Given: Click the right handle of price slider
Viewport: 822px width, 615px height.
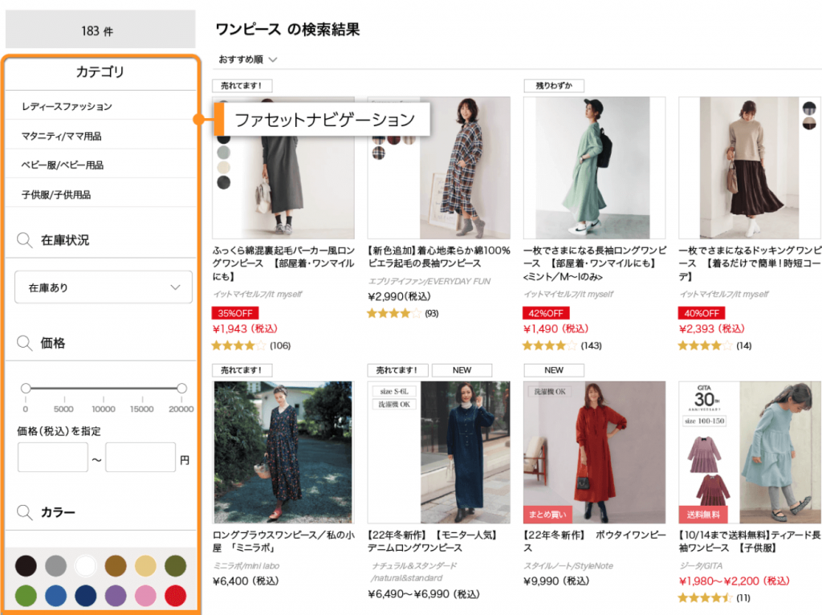Looking at the screenshot, I should (181, 389).
